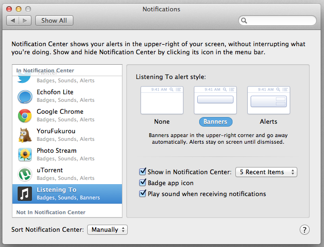Select the YoruFukurou row name

(x=56, y=131)
